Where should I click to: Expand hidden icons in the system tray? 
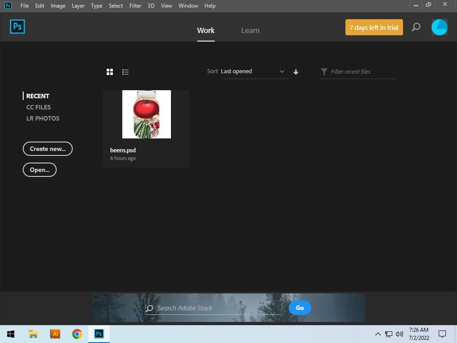378,334
